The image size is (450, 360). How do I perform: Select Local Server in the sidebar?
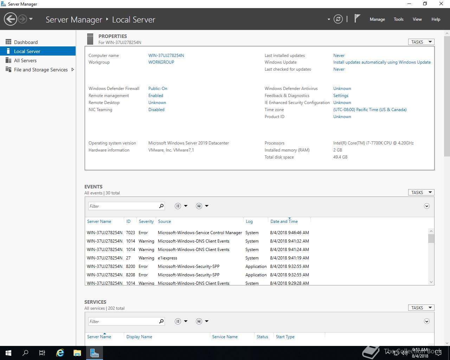coord(38,51)
